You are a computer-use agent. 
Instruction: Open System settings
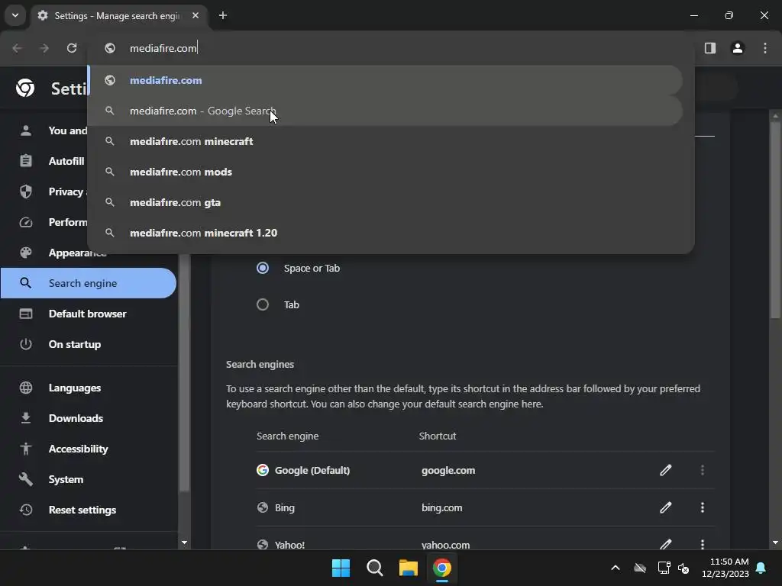[89, 479]
